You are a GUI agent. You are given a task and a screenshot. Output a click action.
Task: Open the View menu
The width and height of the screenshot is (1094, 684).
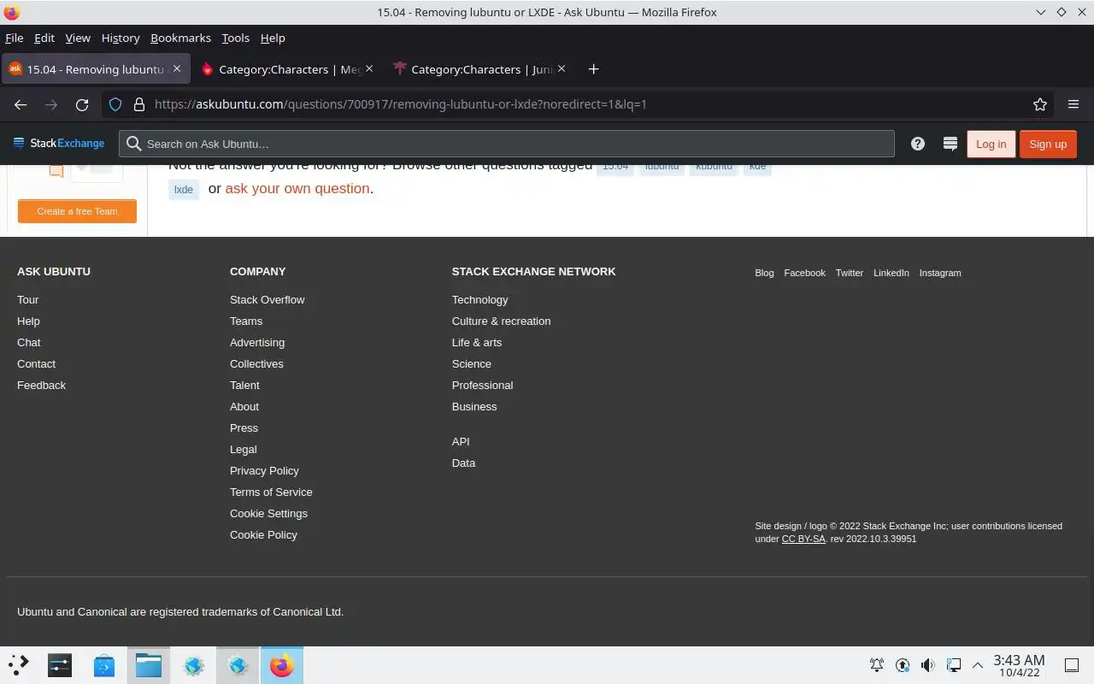click(78, 38)
